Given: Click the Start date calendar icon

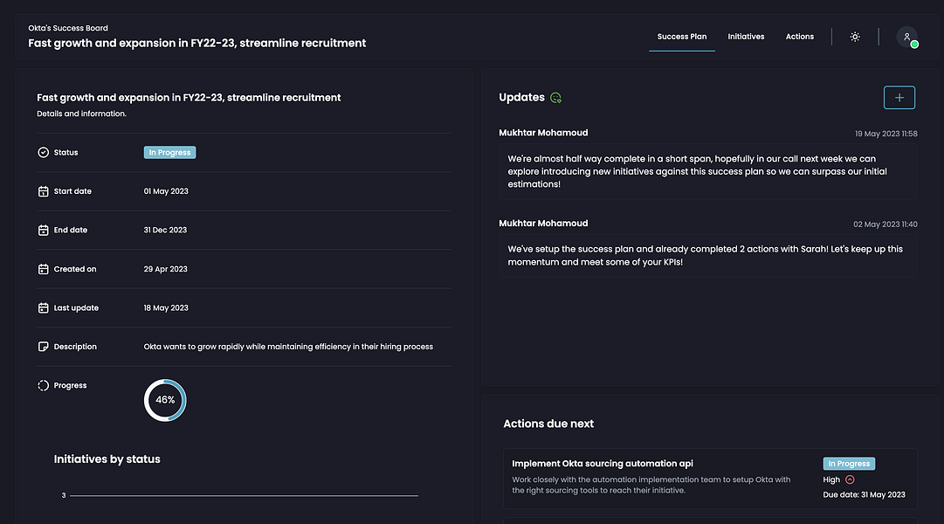Looking at the screenshot, I should point(44,191).
